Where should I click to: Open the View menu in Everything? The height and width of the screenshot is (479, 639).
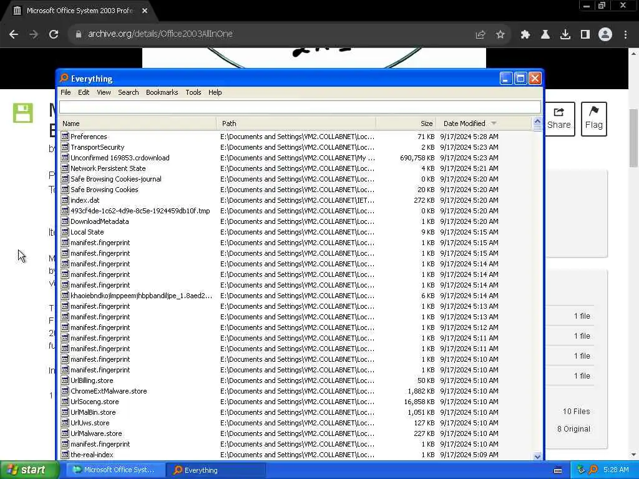tap(104, 92)
